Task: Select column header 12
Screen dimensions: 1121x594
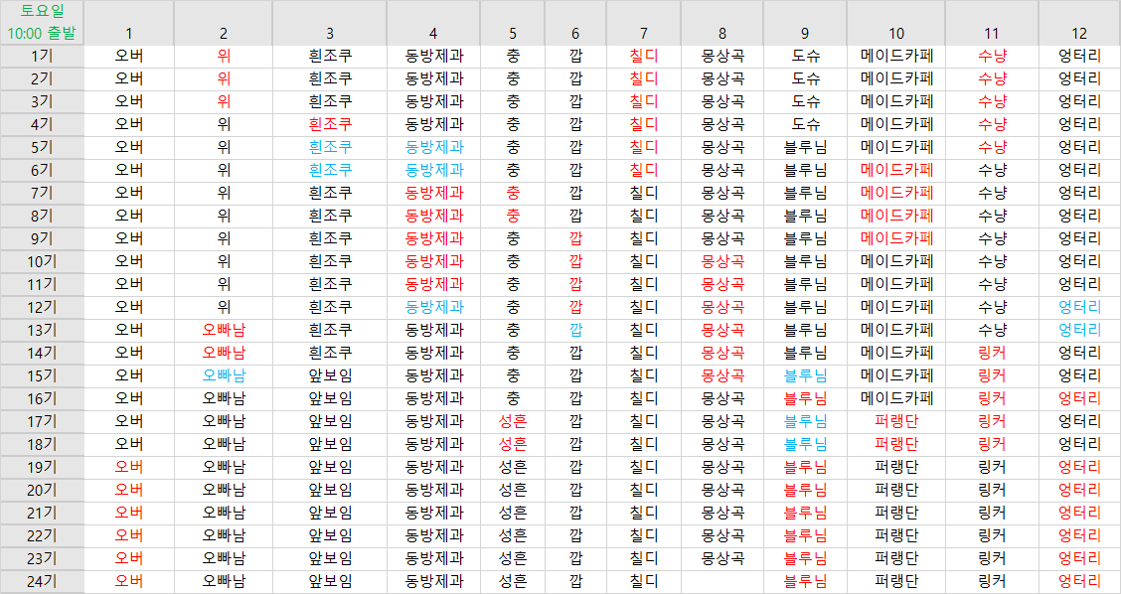Action: (x=1079, y=33)
